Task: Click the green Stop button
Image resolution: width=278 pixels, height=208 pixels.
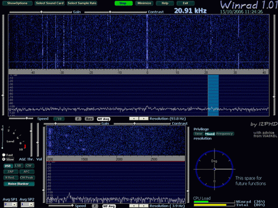Action: [123, 3]
